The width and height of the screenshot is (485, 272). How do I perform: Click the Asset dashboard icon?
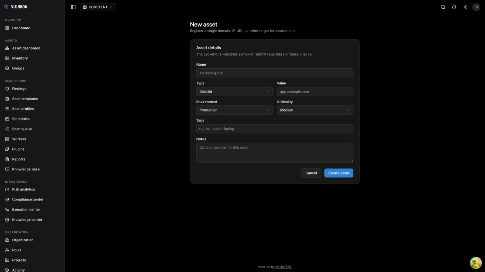pyautogui.click(x=7, y=48)
